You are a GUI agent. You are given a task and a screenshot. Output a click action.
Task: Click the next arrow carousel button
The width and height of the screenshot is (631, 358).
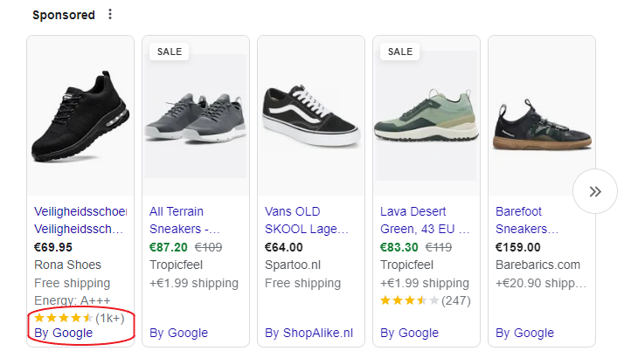(595, 192)
